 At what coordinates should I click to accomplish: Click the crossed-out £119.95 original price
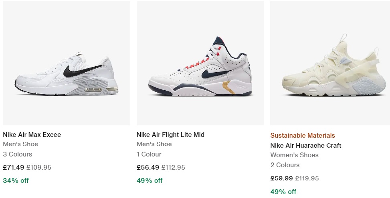click(x=307, y=178)
